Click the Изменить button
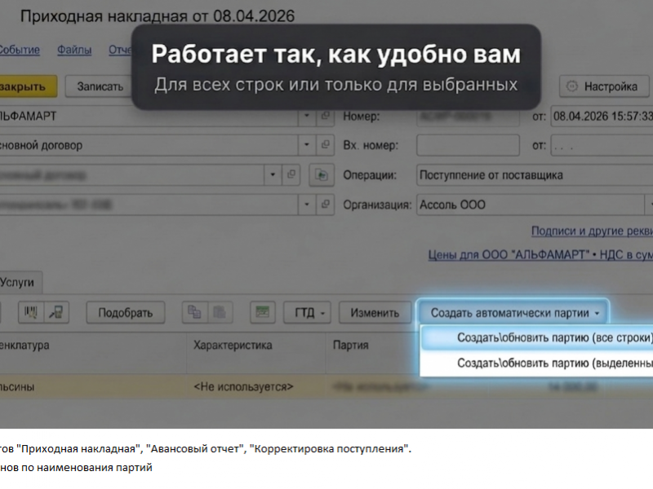This screenshot has width=653, height=489. tap(375, 313)
